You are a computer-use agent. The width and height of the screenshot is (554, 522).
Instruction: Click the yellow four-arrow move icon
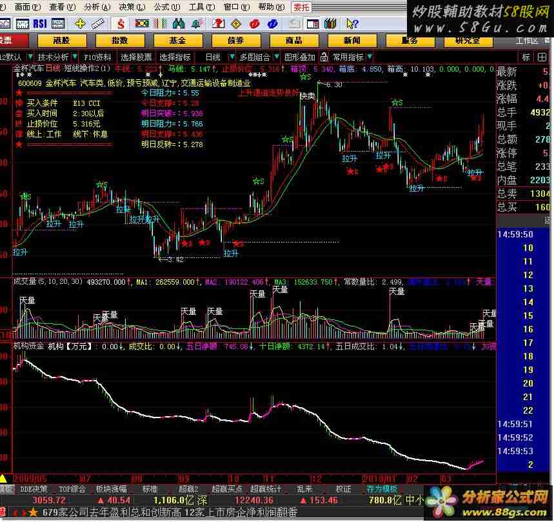[80, 24]
